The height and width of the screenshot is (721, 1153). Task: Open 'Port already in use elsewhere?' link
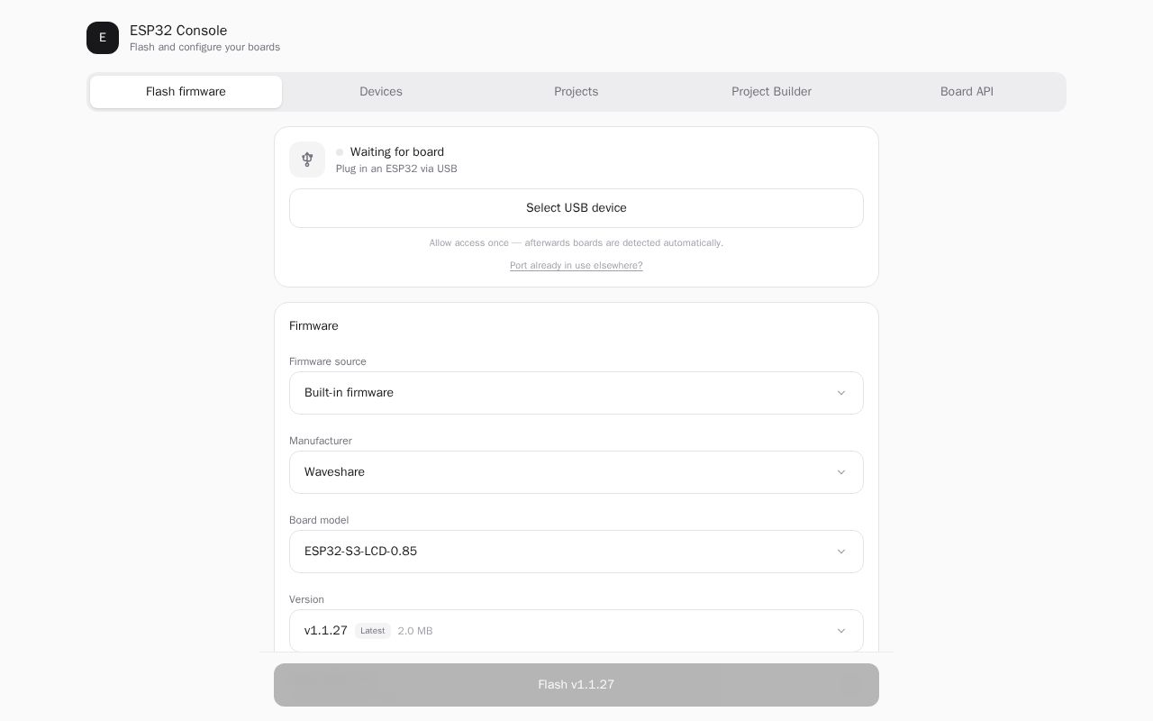(x=576, y=266)
